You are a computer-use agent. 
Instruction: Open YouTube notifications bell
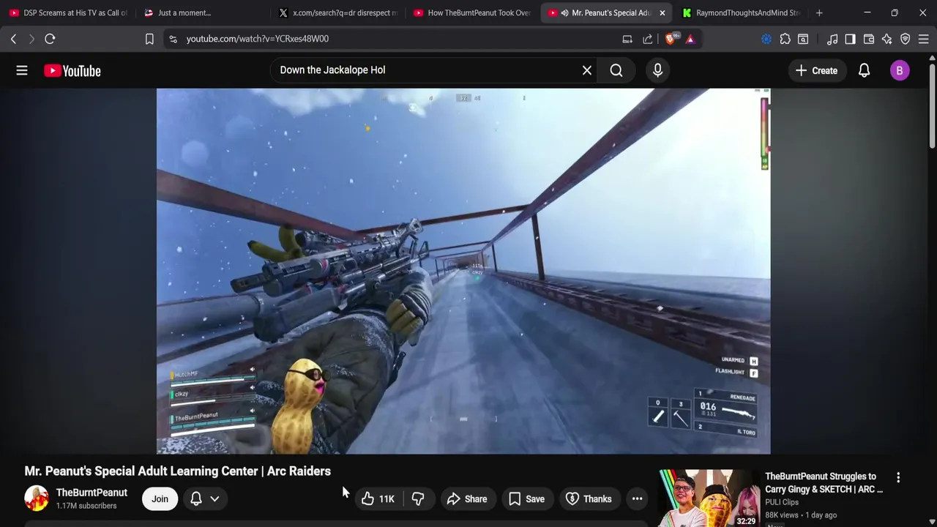(864, 70)
